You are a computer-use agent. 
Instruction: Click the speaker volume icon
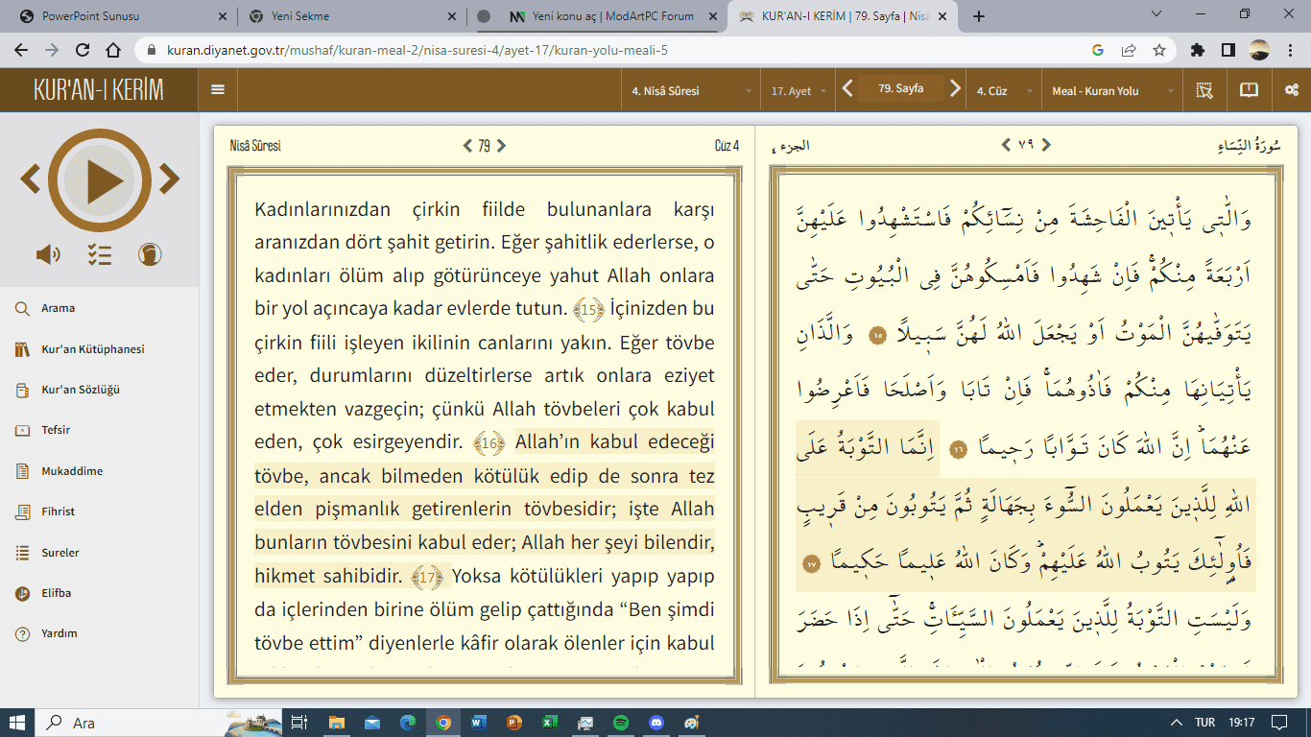click(48, 254)
